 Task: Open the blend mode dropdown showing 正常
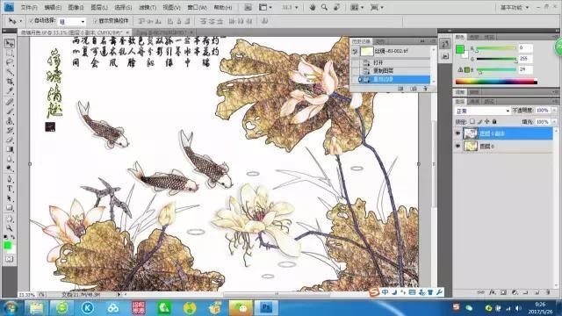click(482, 111)
